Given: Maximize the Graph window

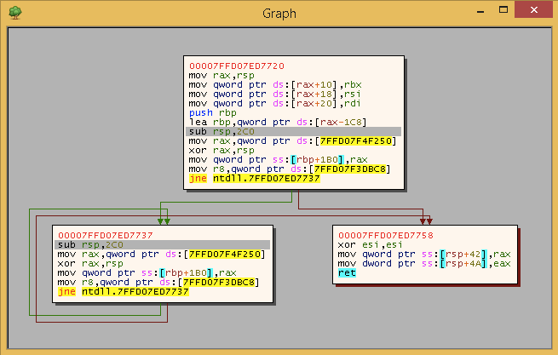Looking at the screenshot, I should (504, 11).
